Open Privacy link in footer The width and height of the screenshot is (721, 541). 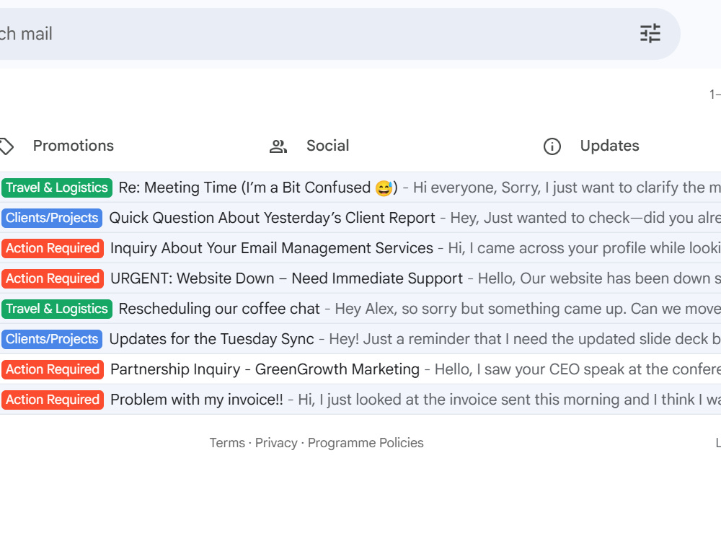pyautogui.click(x=276, y=443)
